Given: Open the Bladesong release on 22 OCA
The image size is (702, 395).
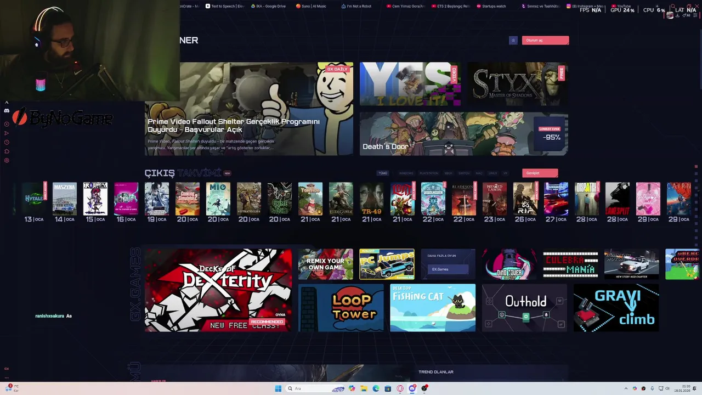Looking at the screenshot, I should pyautogui.click(x=464, y=199).
